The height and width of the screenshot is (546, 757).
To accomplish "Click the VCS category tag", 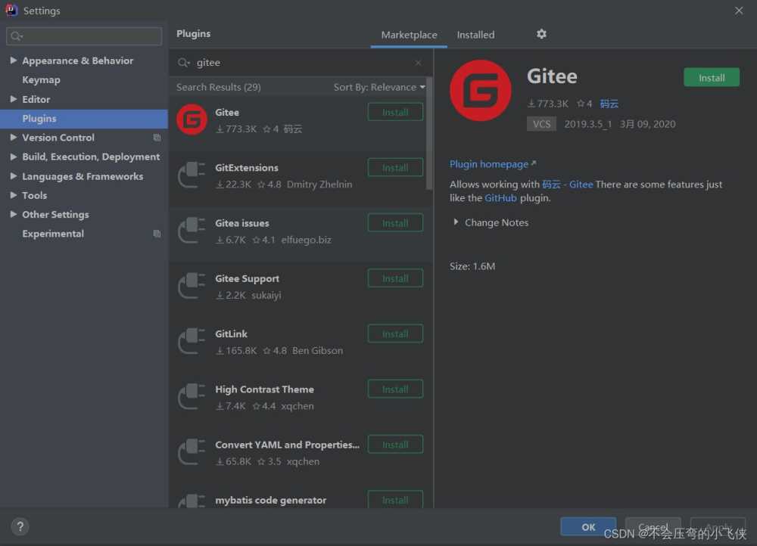I will (x=541, y=124).
